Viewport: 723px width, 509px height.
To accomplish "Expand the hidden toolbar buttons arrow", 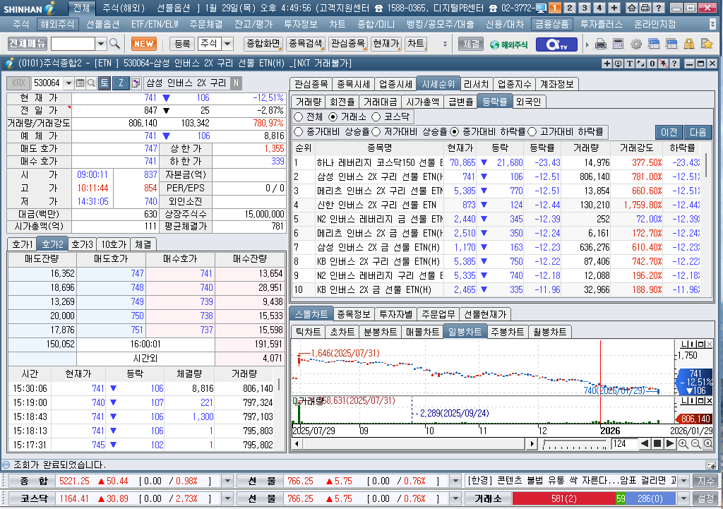I will [x=445, y=44].
